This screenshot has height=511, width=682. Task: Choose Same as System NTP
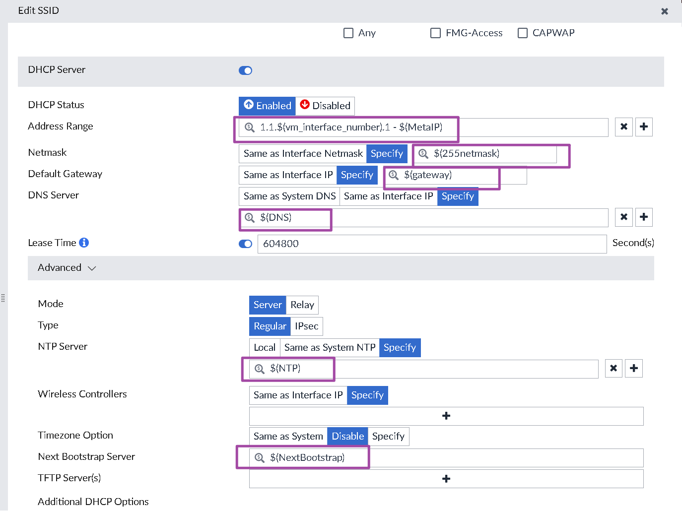tap(329, 347)
